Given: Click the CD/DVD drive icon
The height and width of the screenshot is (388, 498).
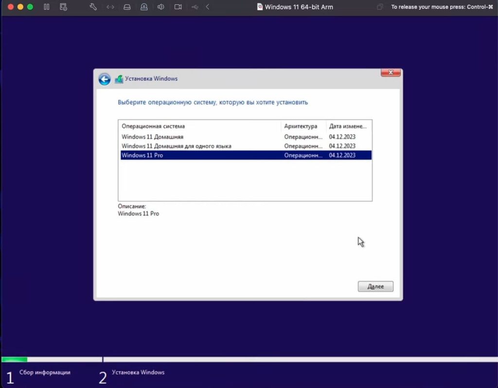Looking at the screenshot, I should tap(144, 7).
